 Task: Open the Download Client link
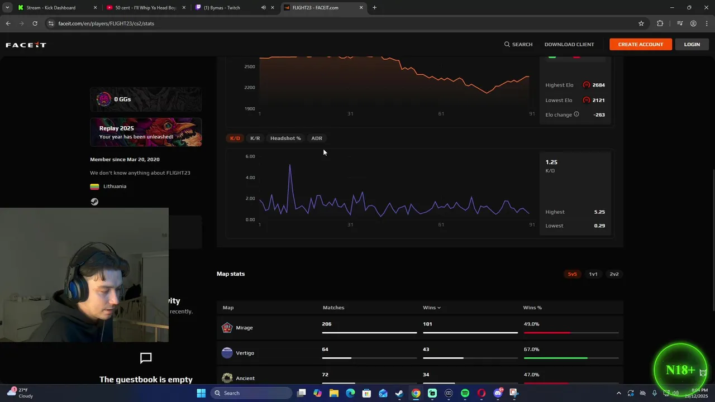click(569, 44)
